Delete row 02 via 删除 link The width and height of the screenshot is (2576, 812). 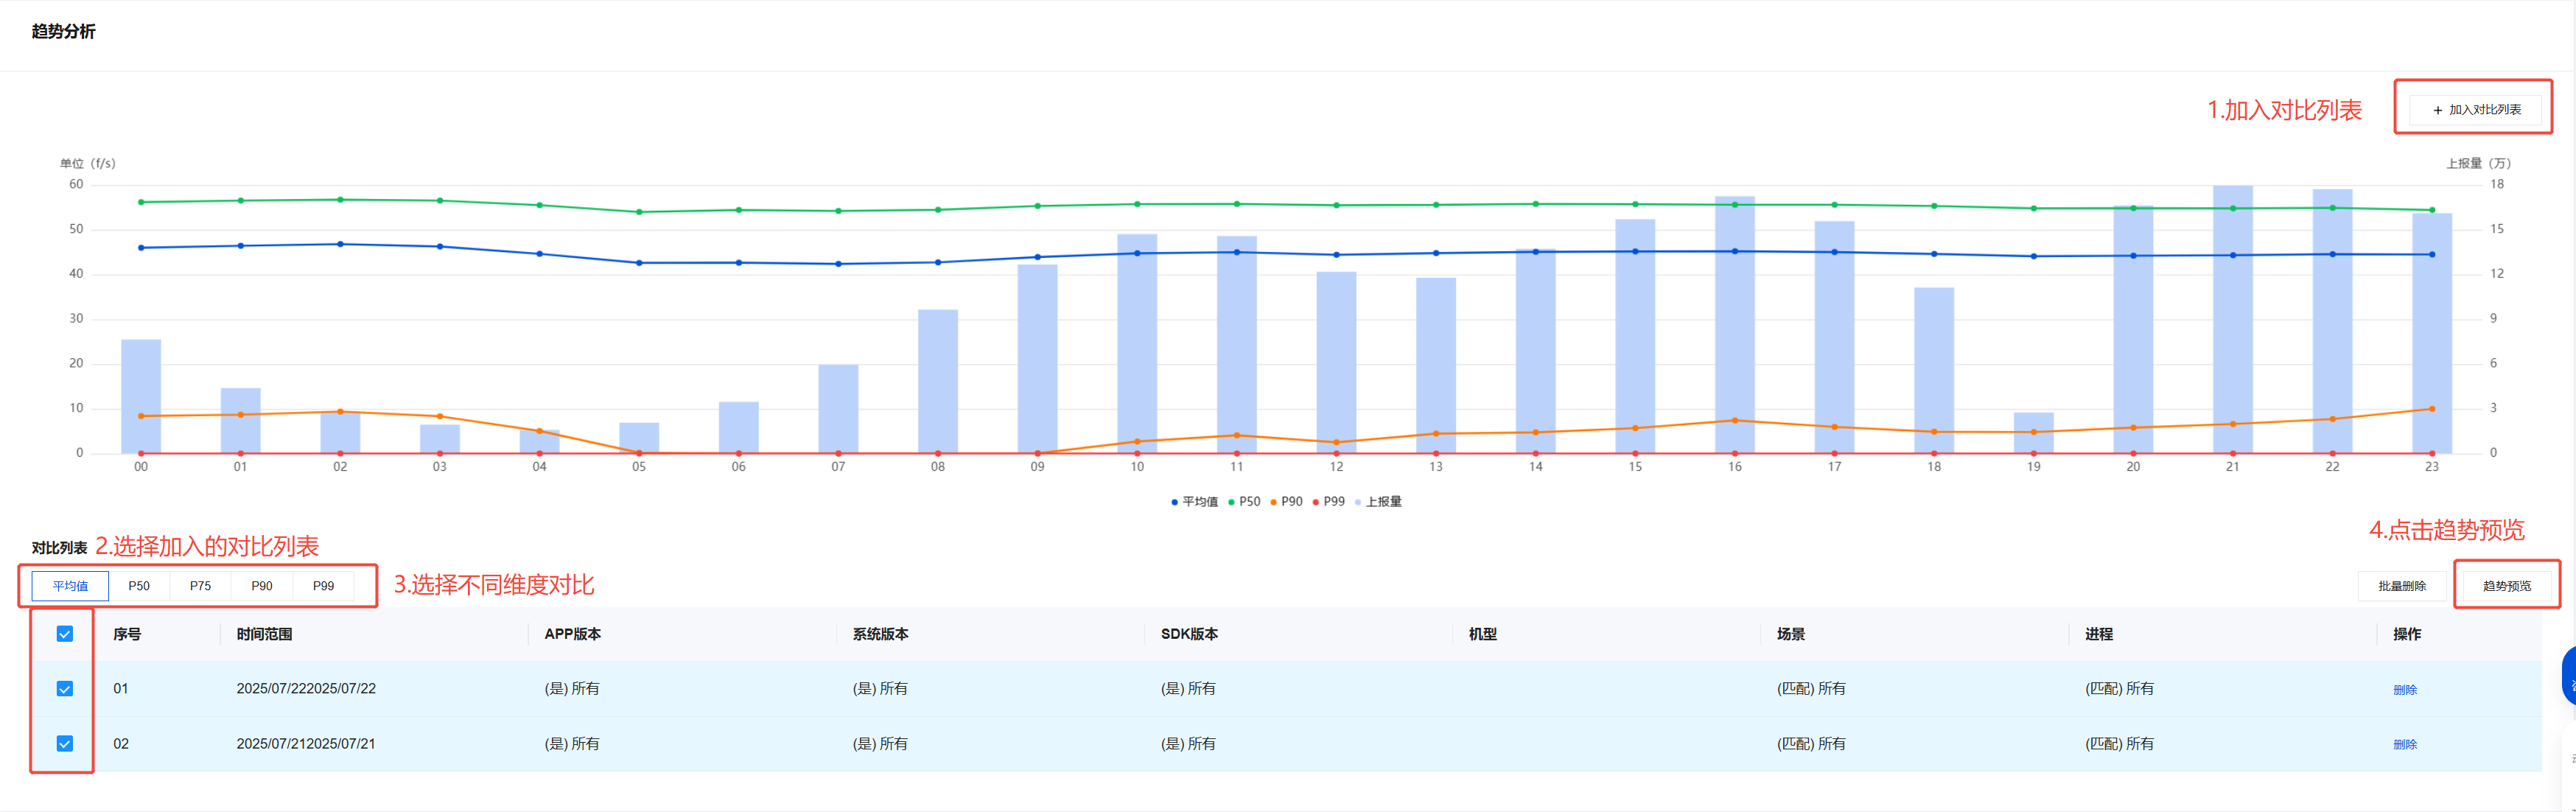tap(2404, 745)
